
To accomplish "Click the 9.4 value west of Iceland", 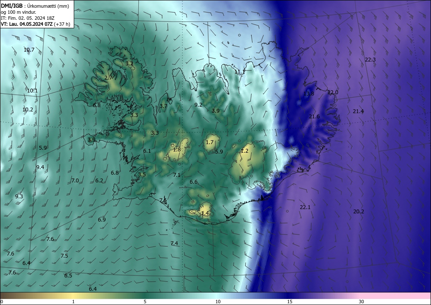I will pyautogui.click(x=40, y=167).
